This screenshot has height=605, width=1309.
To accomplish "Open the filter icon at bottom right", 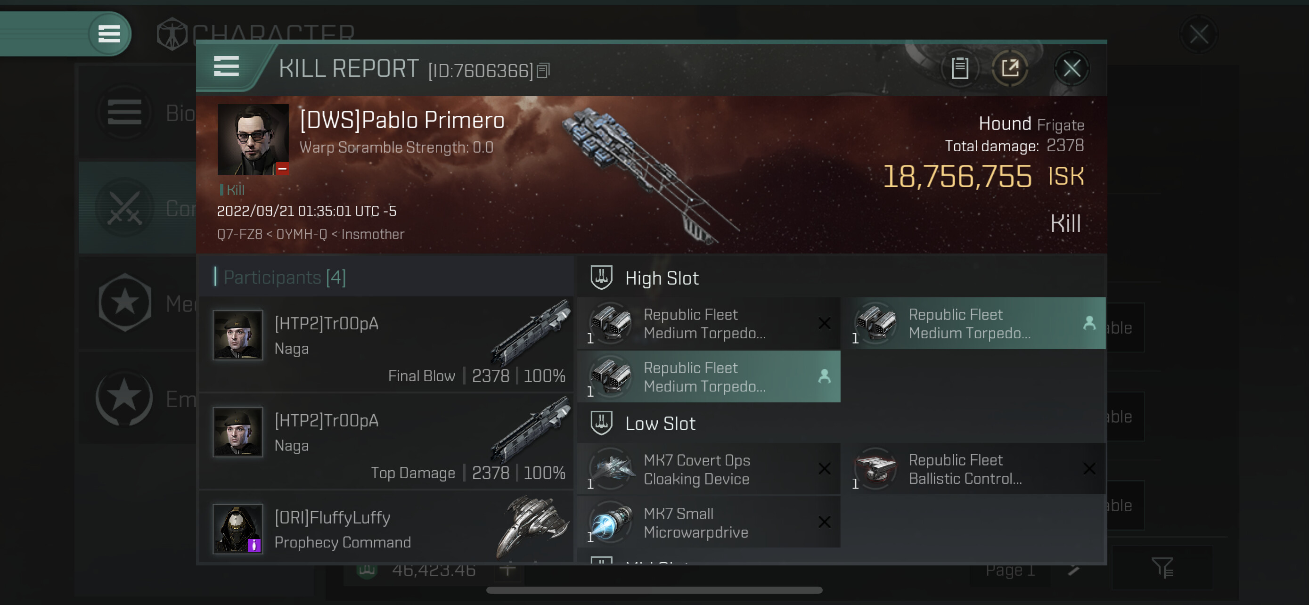I will click(1162, 567).
